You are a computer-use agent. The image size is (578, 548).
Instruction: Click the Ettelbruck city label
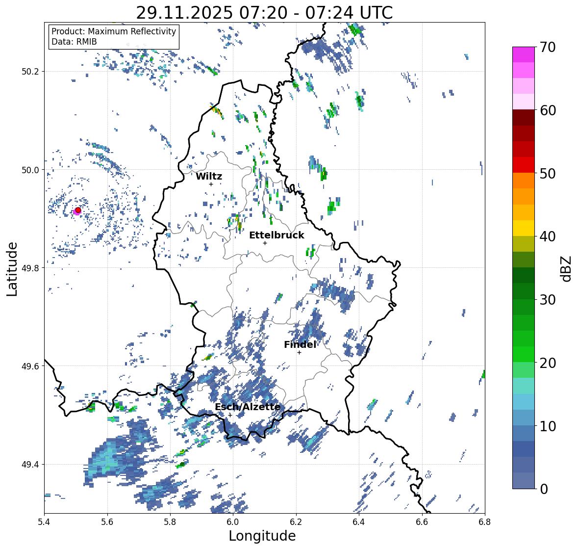276,235
